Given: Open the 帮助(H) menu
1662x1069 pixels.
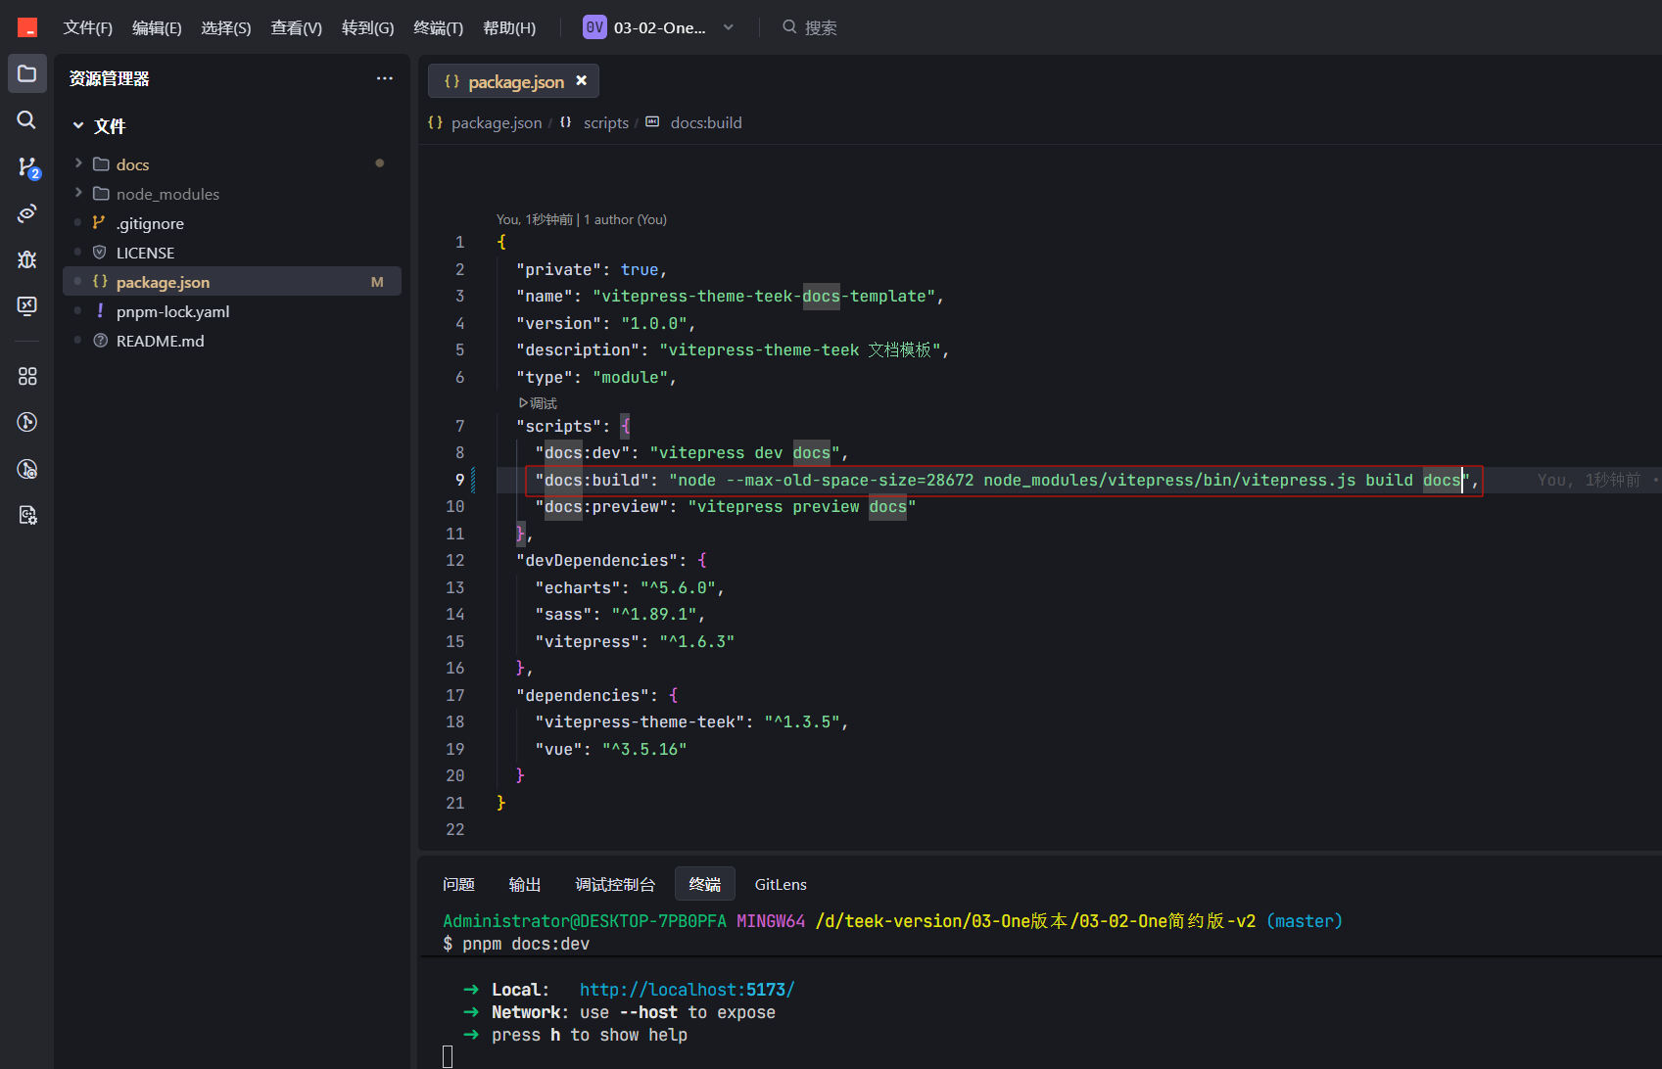Looking at the screenshot, I should (x=509, y=27).
